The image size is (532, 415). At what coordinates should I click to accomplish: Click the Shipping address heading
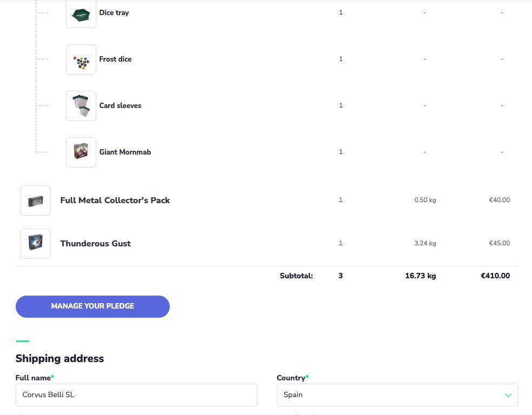click(59, 358)
